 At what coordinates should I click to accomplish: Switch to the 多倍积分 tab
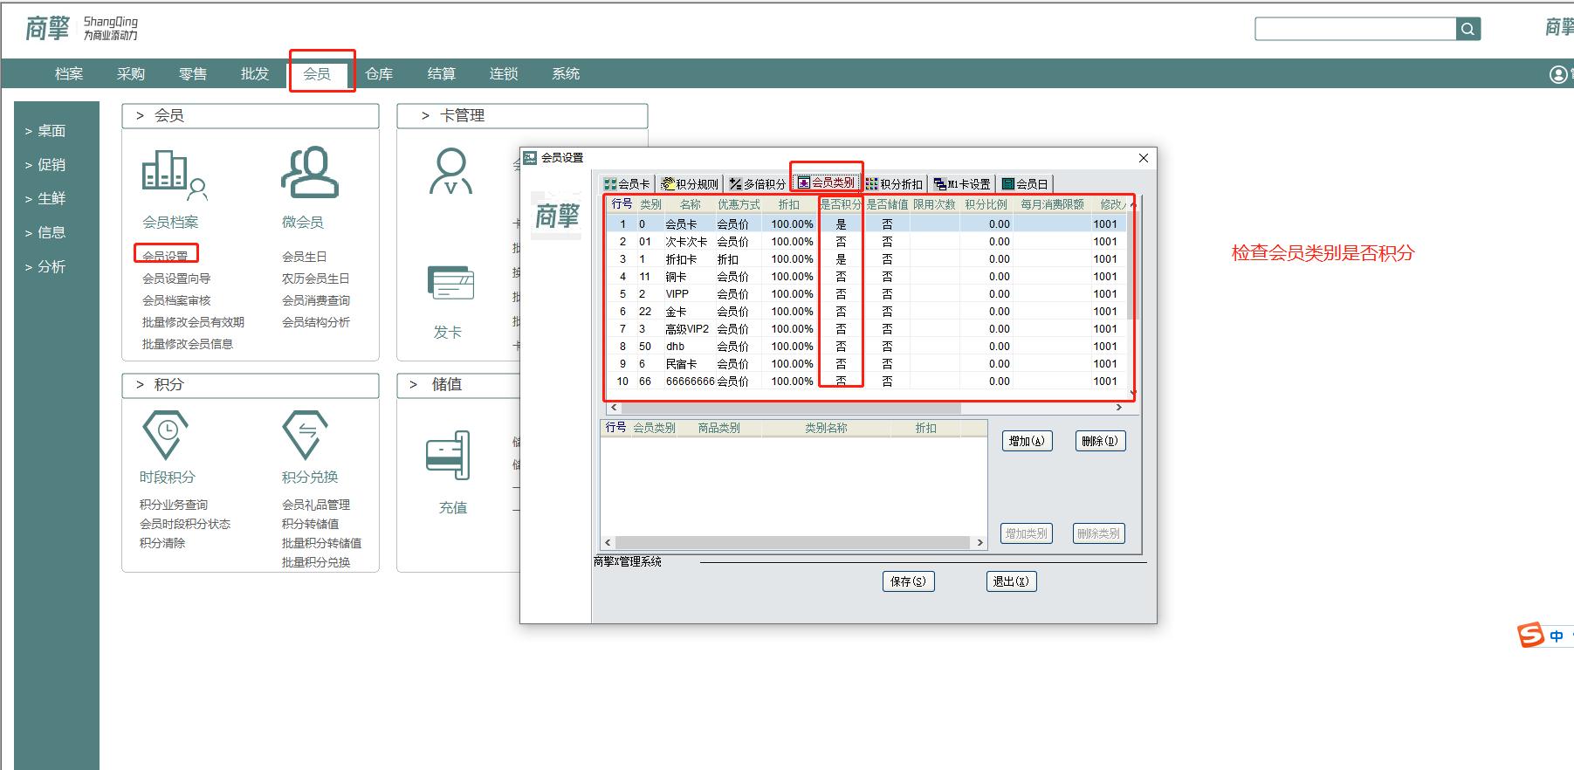point(757,184)
